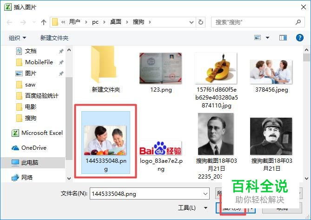Expand the chevron after 搜狗 breadcrumb
This screenshot has width=311, height=220.
point(150,22)
